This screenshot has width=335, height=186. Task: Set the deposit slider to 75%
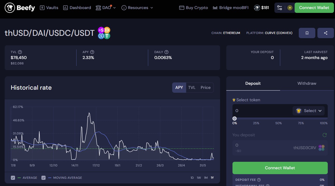tap(301, 123)
